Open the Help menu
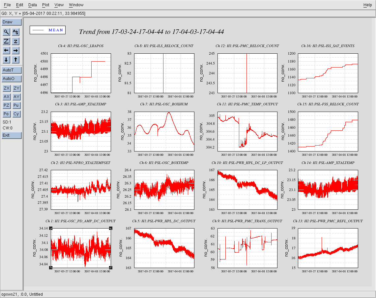This screenshot has height=298, width=376. click(x=368, y=5)
